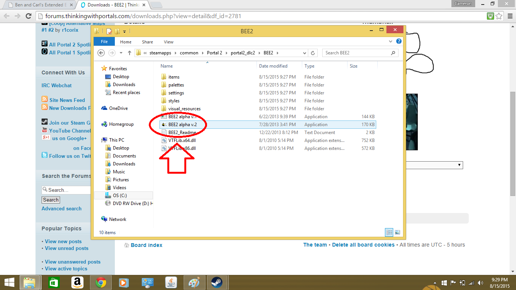
Task: Switch to Large icons view in Explorer status bar
Action: tap(397, 233)
